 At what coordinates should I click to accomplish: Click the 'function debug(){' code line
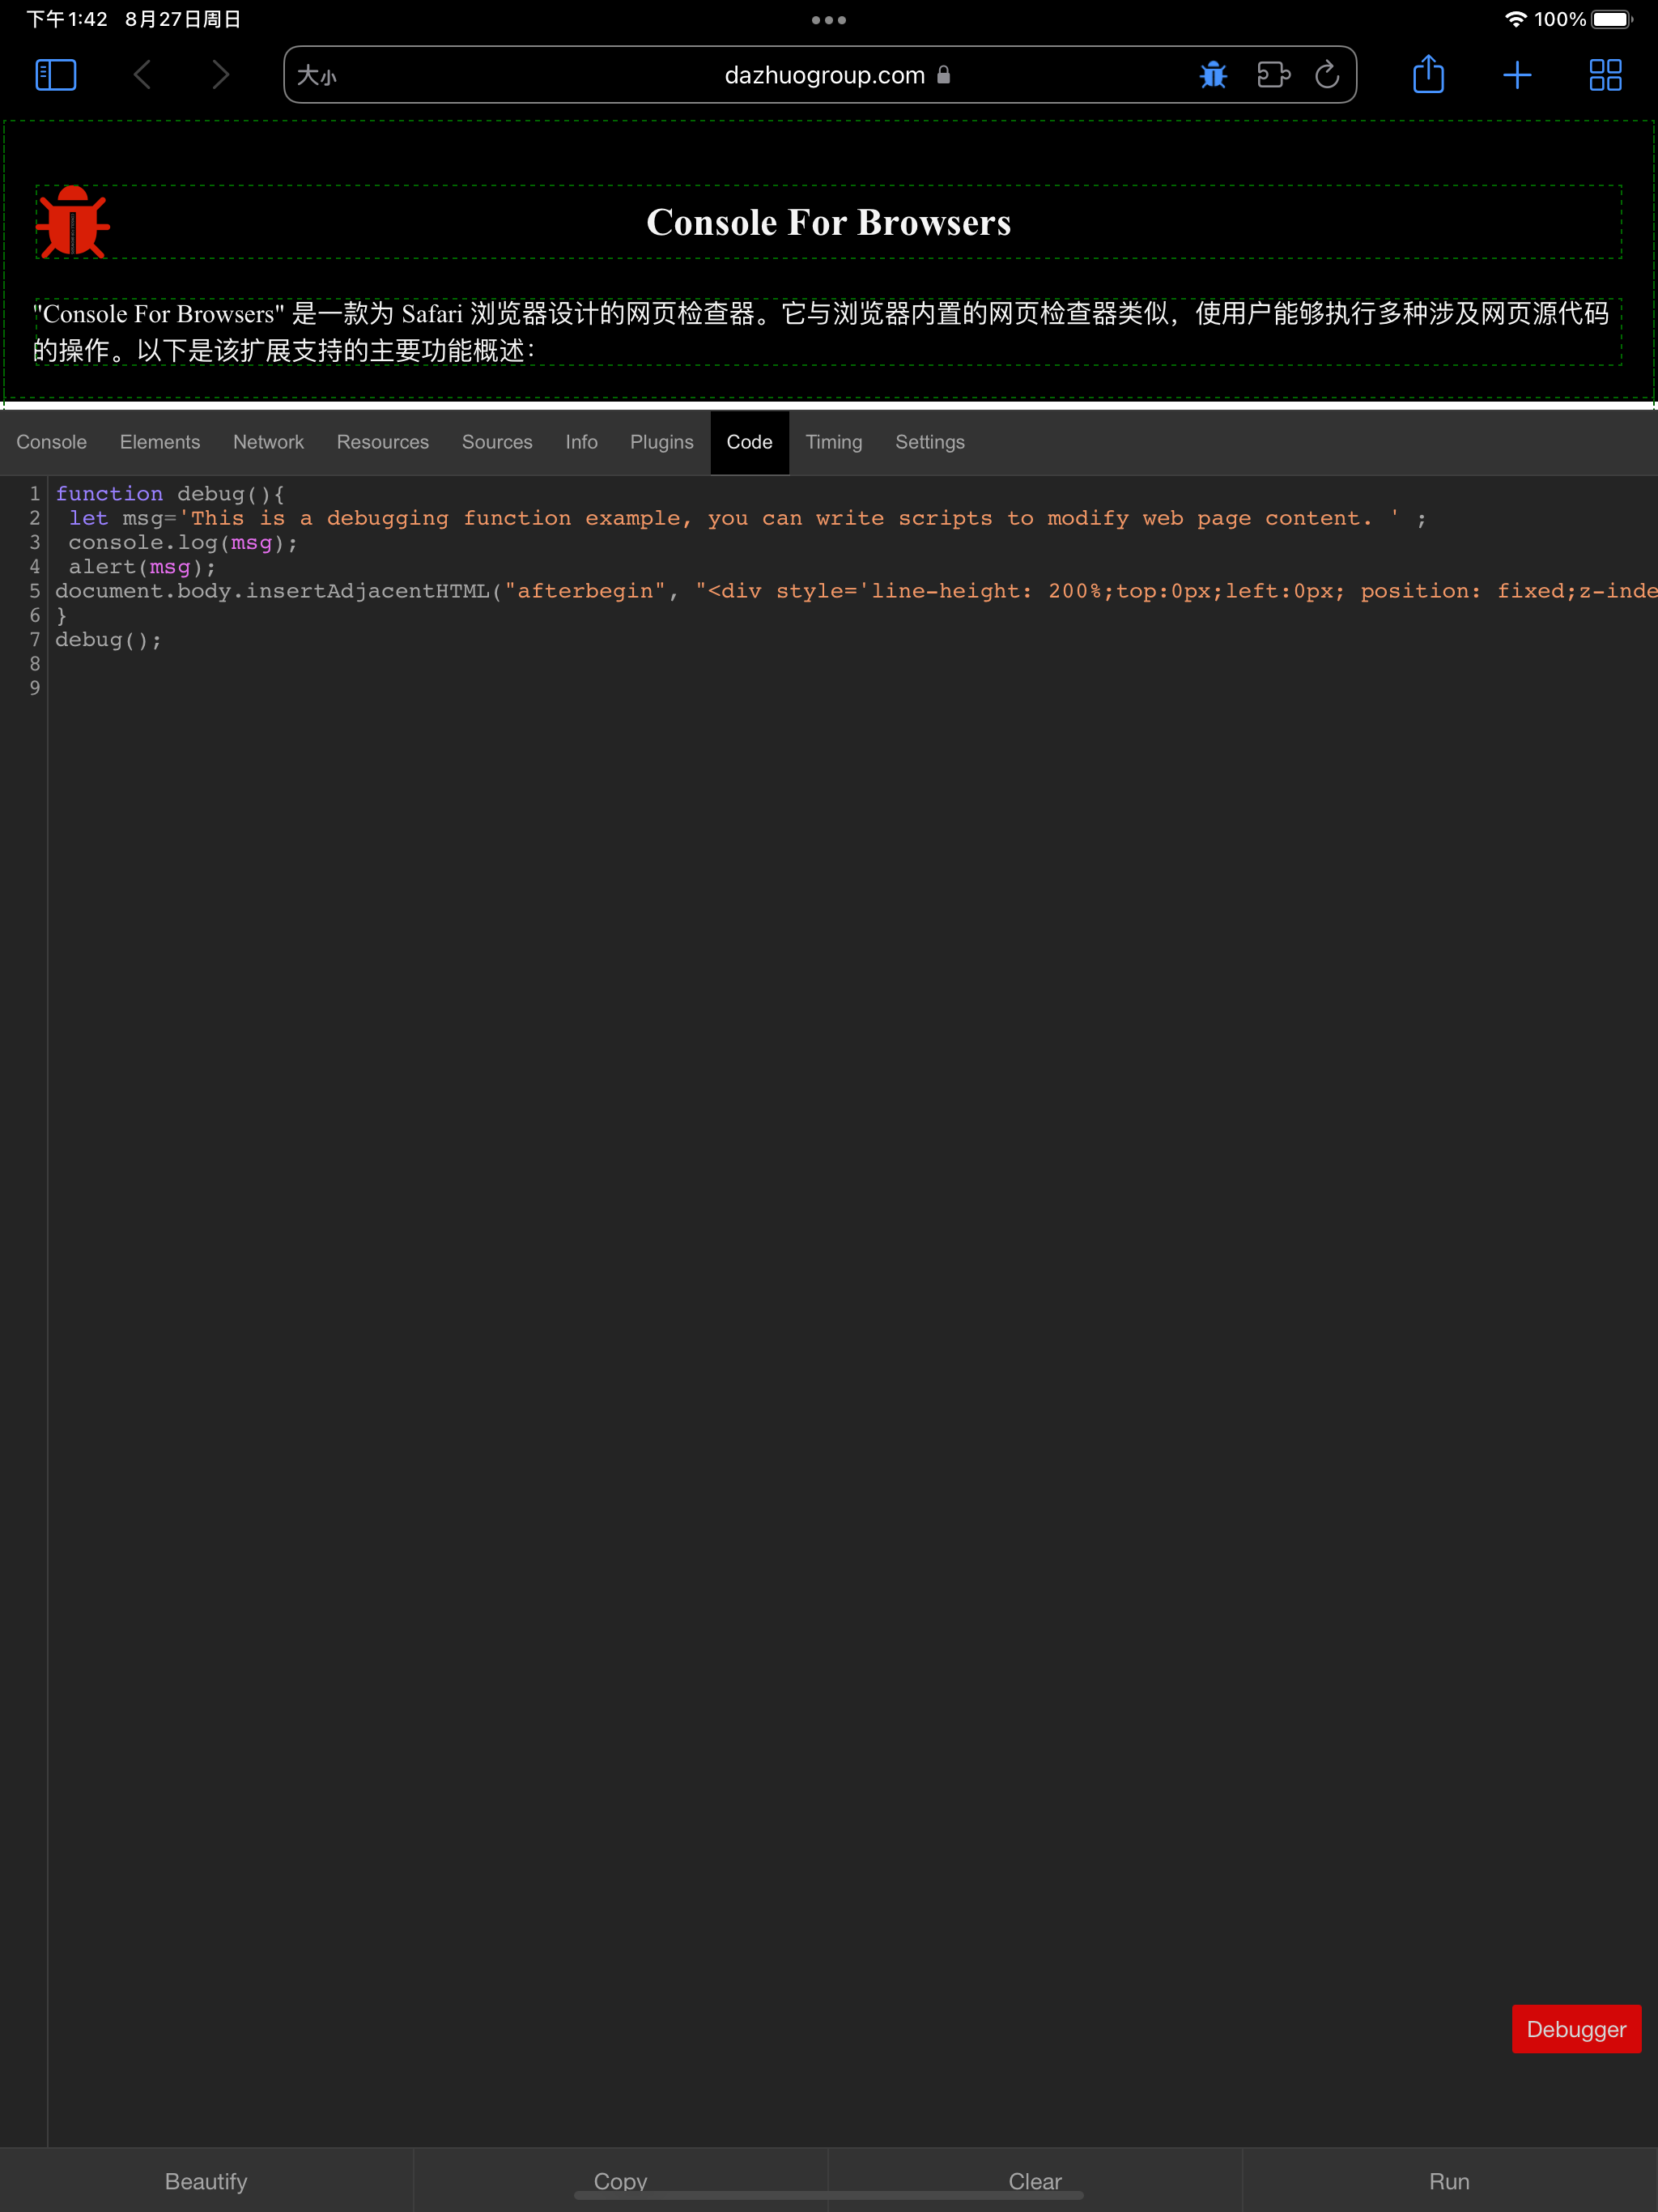(170, 494)
